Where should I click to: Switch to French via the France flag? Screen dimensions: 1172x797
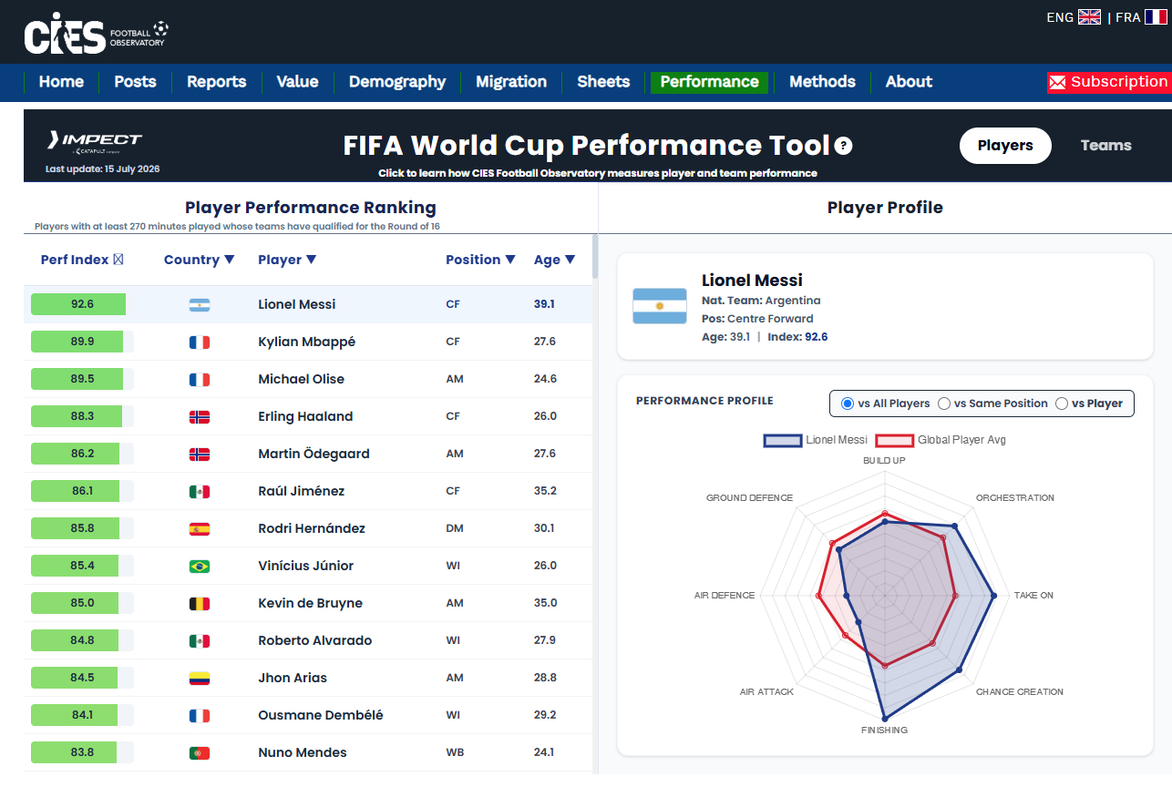tap(1157, 17)
